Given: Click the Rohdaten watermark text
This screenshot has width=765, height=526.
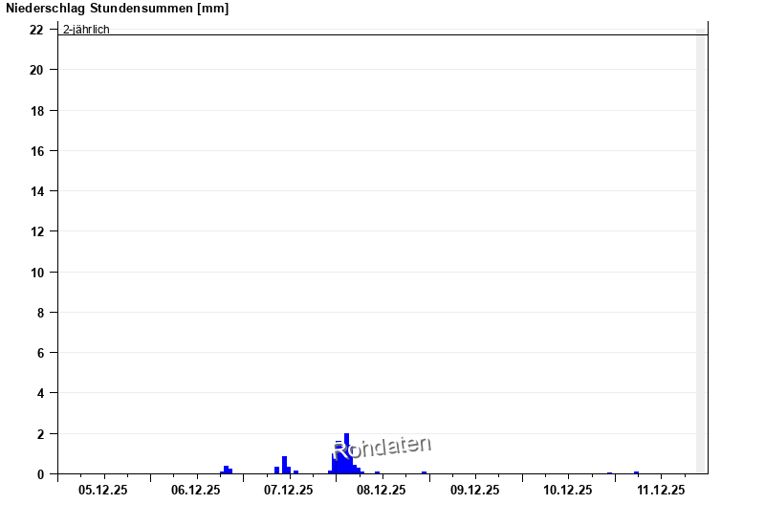Looking at the screenshot, I should pos(382,447).
